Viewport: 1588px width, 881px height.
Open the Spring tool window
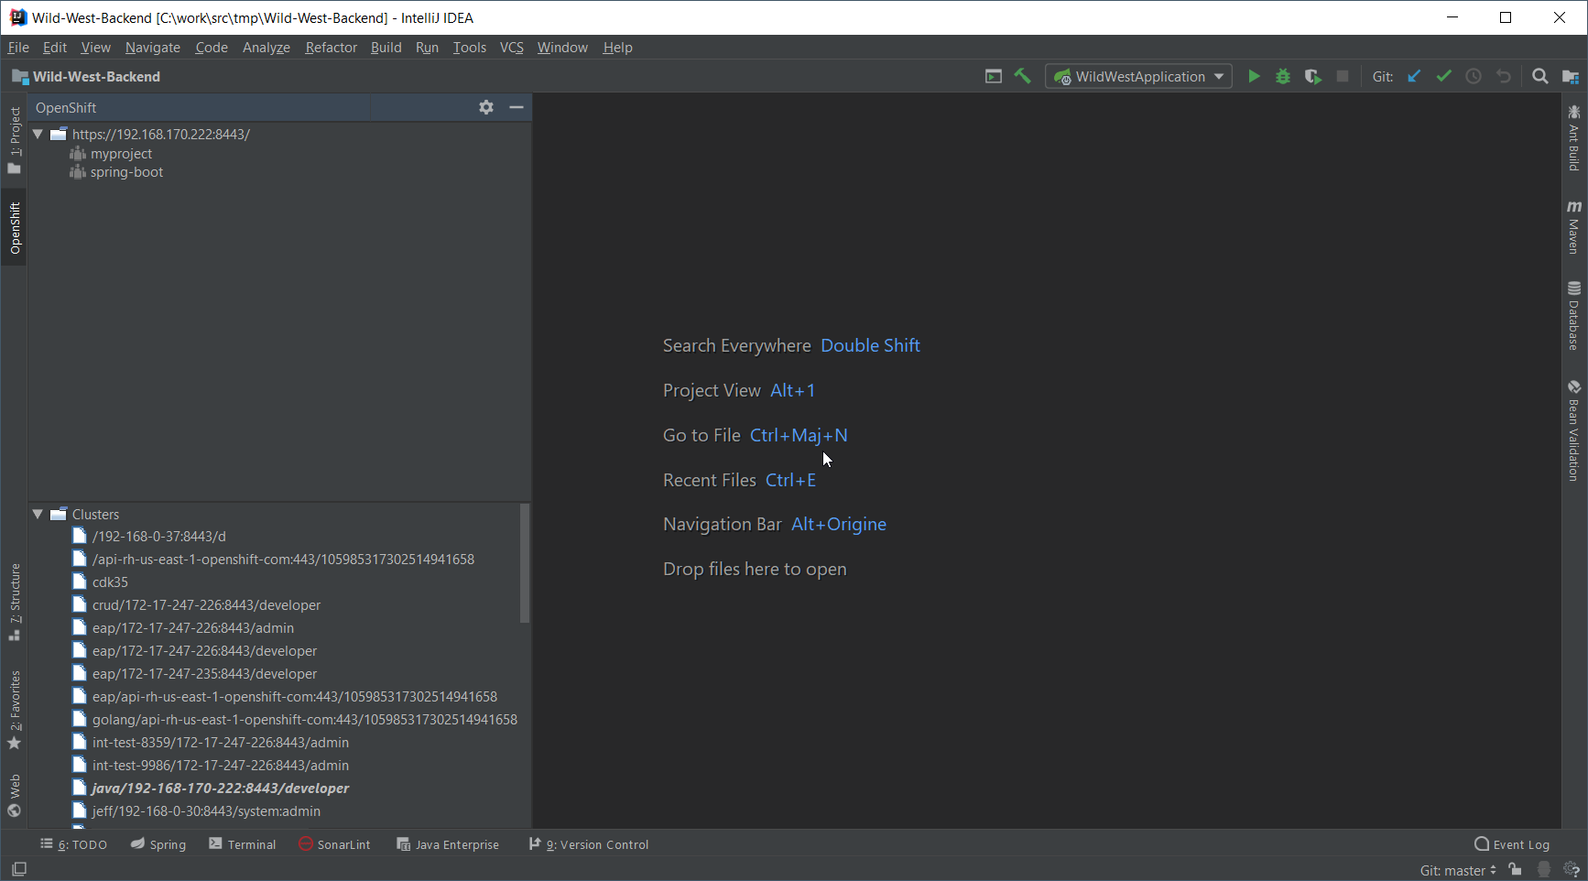tap(158, 844)
